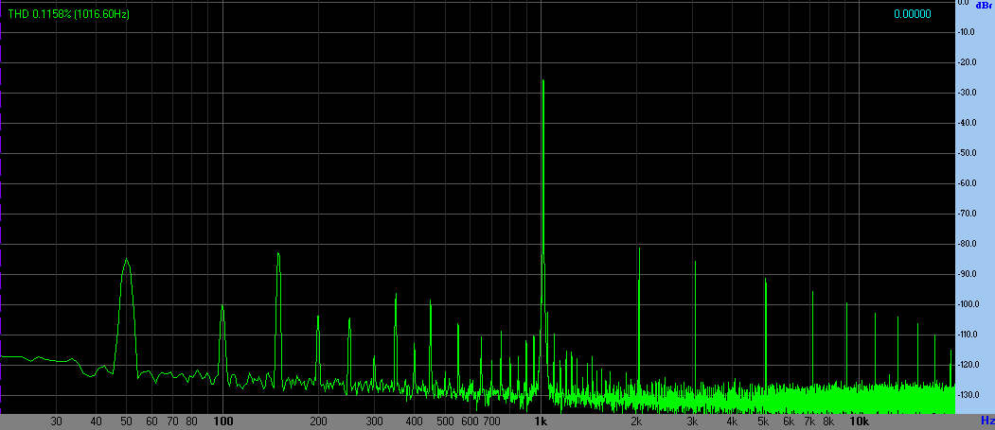Click the 2k frequency axis label
Image resolution: width=995 pixels, height=430 pixels.
[x=636, y=421]
